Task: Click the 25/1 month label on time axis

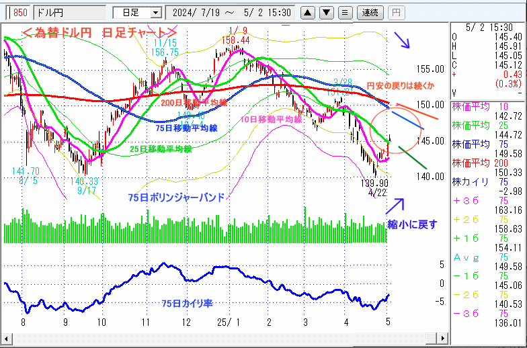Action: coord(229,322)
